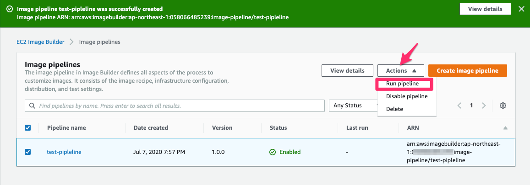Open the Any Status filter dropdown
The width and height of the screenshot is (530, 185).
tap(353, 106)
